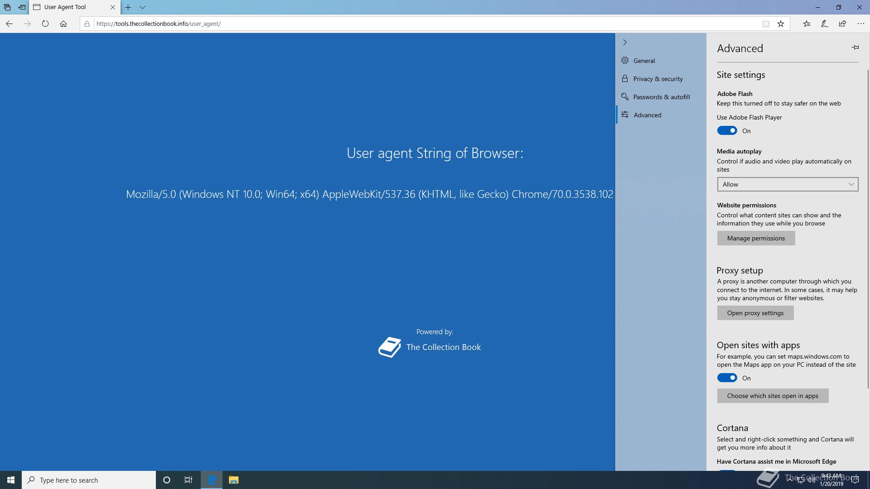Set these tabs aside icon

(x=22, y=7)
